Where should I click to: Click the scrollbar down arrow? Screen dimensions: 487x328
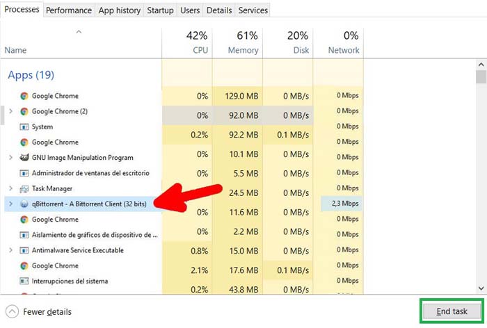coord(481,288)
